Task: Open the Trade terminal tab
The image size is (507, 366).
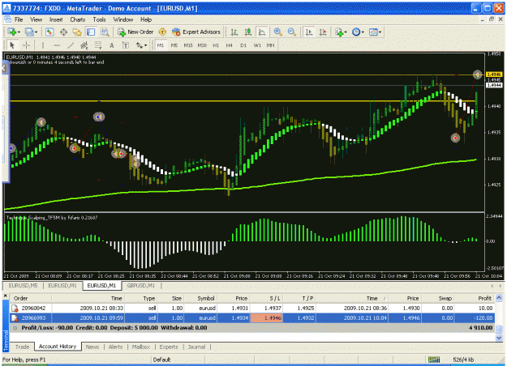Action: click(x=23, y=347)
